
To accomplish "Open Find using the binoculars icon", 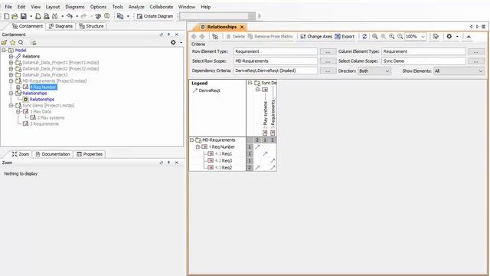I will tap(55, 16).
